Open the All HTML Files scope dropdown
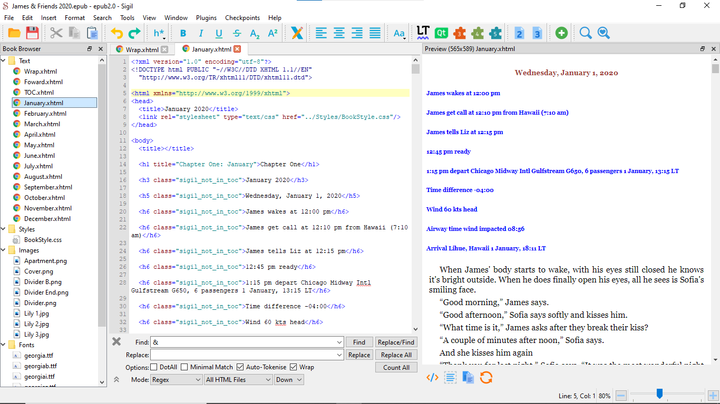 click(238, 380)
